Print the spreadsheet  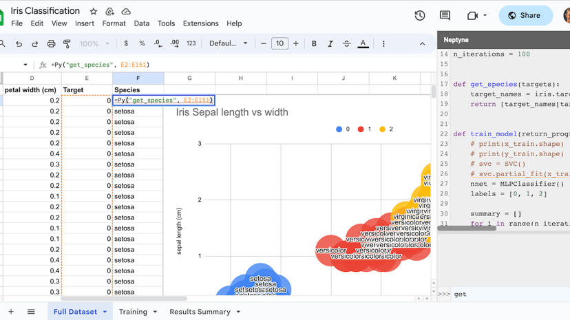(51, 43)
